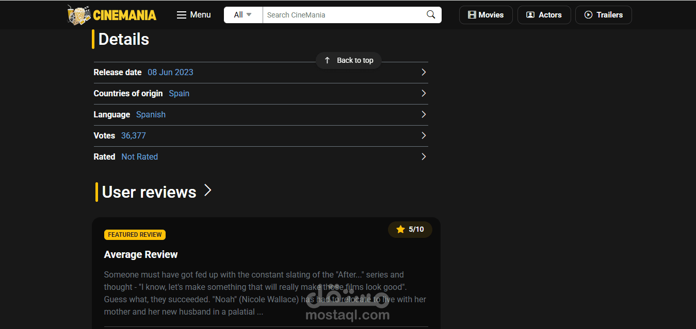Click the Back to top button
The image size is (696, 329).
(348, 60)
